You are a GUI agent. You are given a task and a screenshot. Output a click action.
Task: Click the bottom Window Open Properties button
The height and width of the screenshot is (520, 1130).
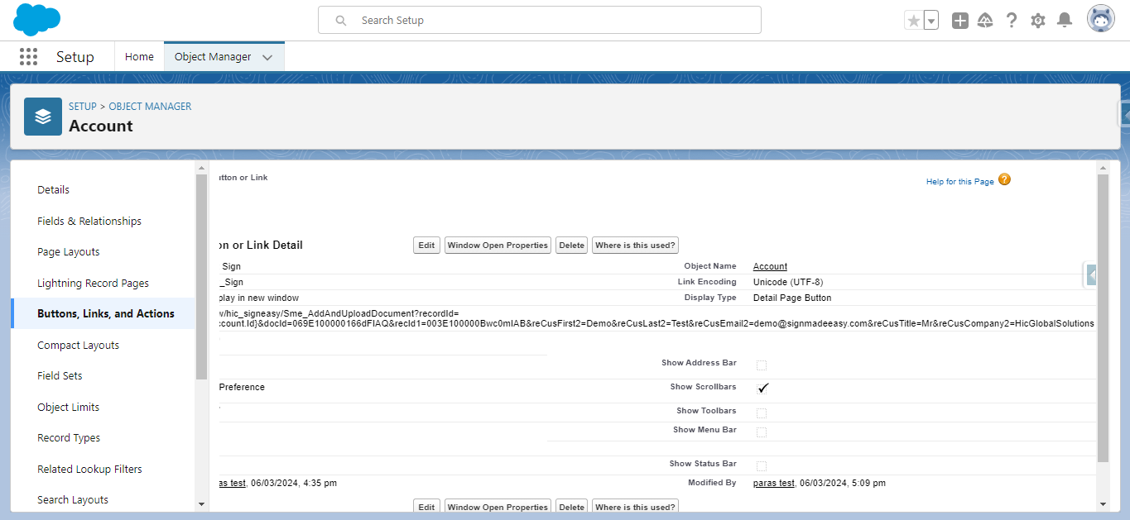click(498, 506)
